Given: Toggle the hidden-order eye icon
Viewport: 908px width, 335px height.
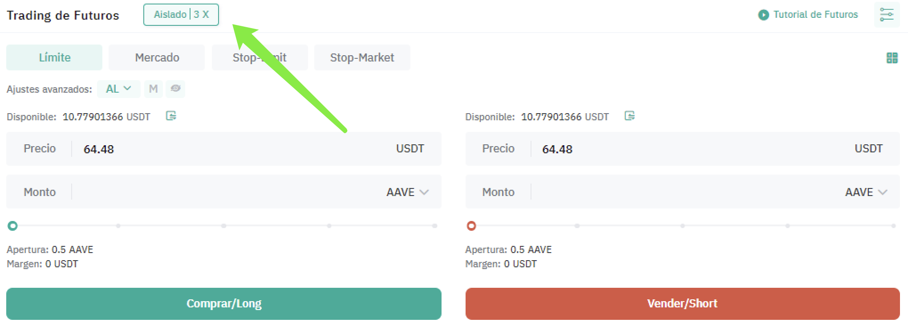Looking at the screenshot, I should pos(175,89).
